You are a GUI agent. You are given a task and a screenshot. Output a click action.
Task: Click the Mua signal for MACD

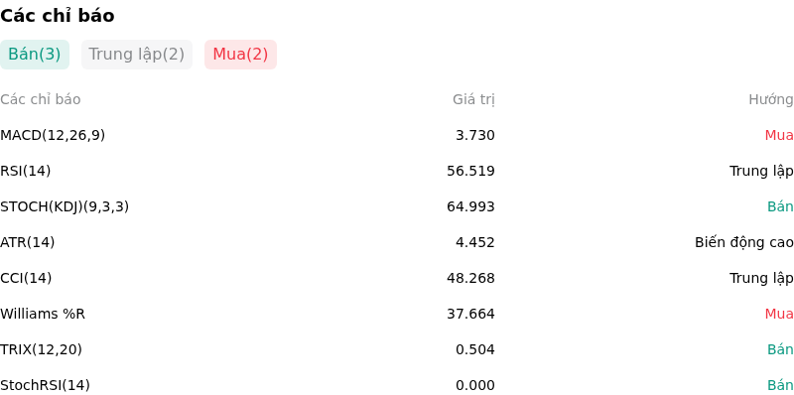(x=779, y=135)
